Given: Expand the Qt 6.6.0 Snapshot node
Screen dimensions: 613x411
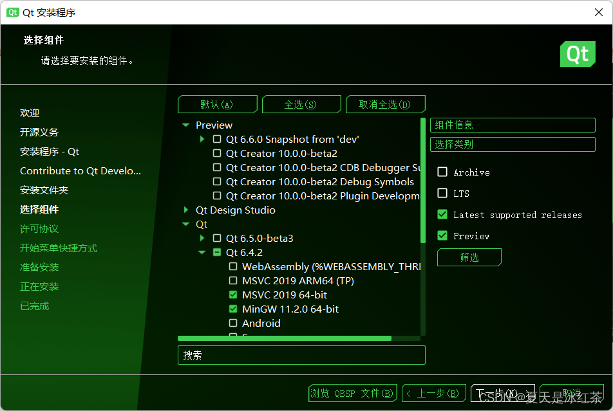Looking at the screenshot, I should [x=202, y=139].
